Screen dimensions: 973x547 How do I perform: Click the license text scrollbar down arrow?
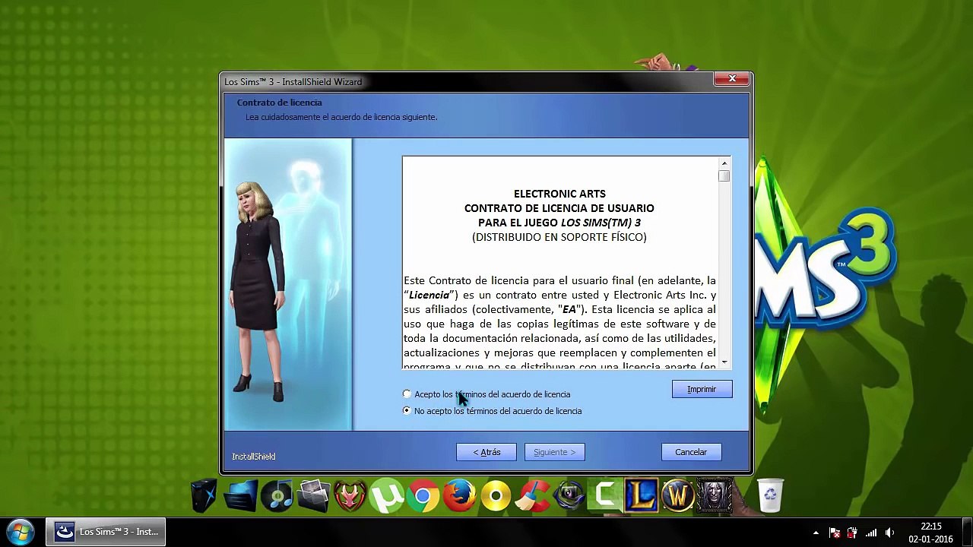pyautogui.click(x=724, y=362)
